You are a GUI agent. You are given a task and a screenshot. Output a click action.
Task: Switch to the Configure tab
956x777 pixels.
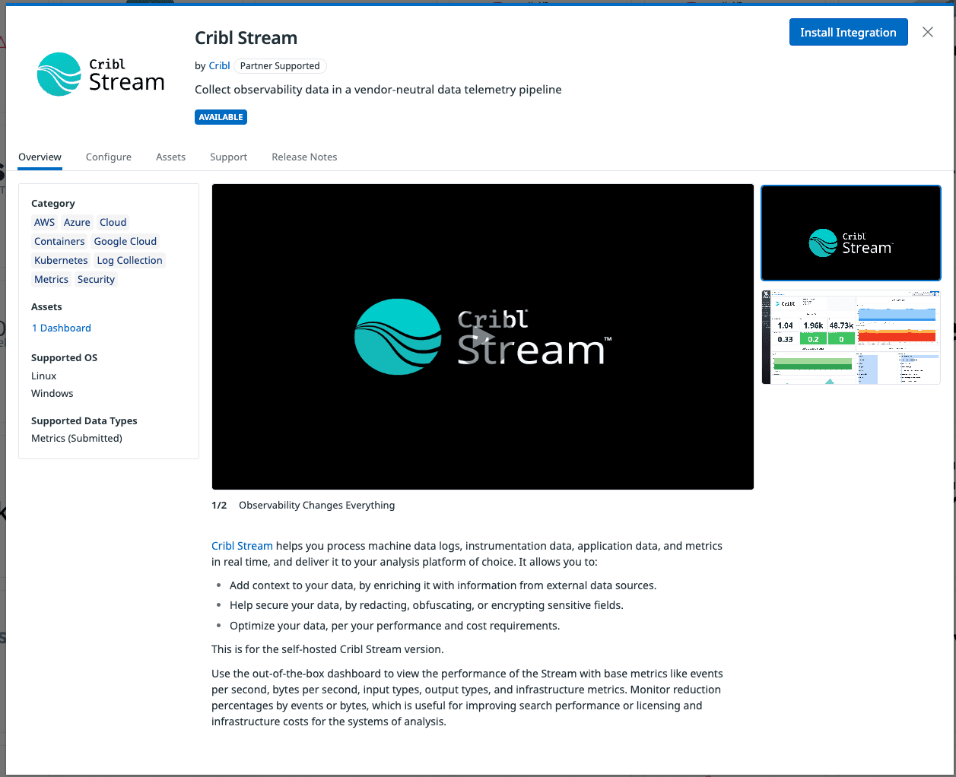(109, 157)
